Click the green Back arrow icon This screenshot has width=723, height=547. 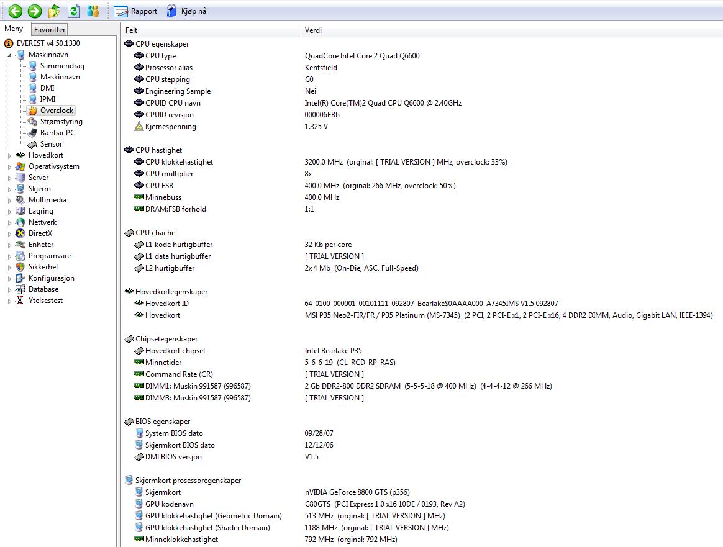tap(15, 11)
